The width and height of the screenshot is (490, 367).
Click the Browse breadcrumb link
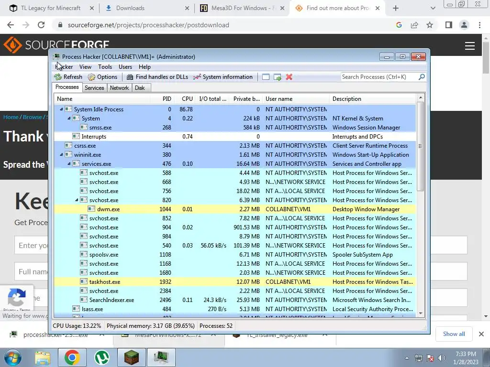pyautogui.click(x=33, y=117)
